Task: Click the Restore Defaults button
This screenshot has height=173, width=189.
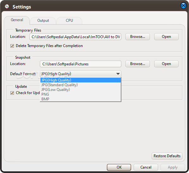Action: pyautogui.click(x=167, y=156)
